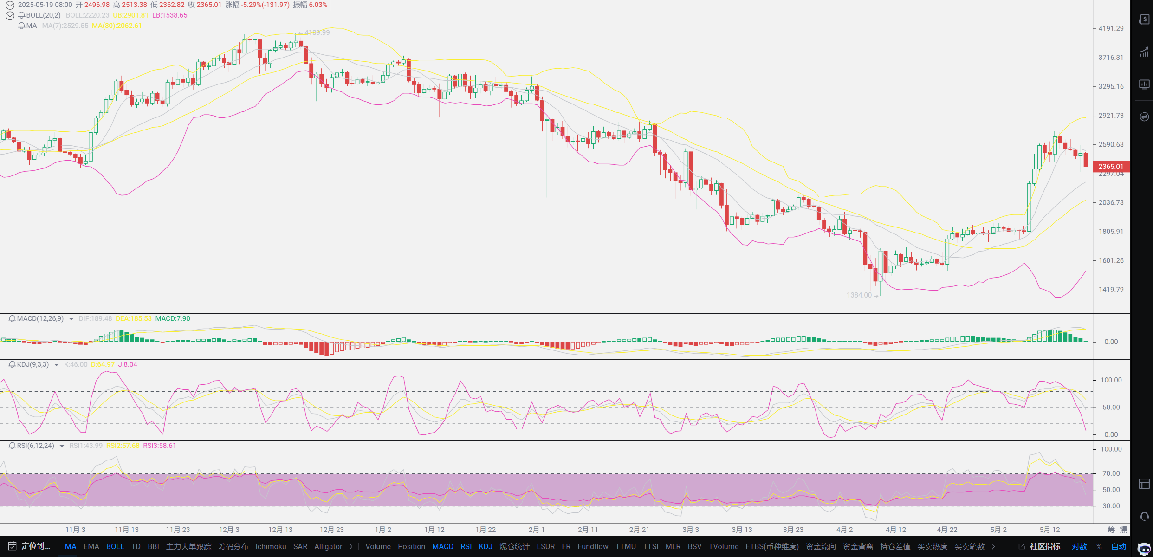Click the swap arrows circle sidebar icon
The width and height of the screenshot is (1153, 557).
(1144, 117)
